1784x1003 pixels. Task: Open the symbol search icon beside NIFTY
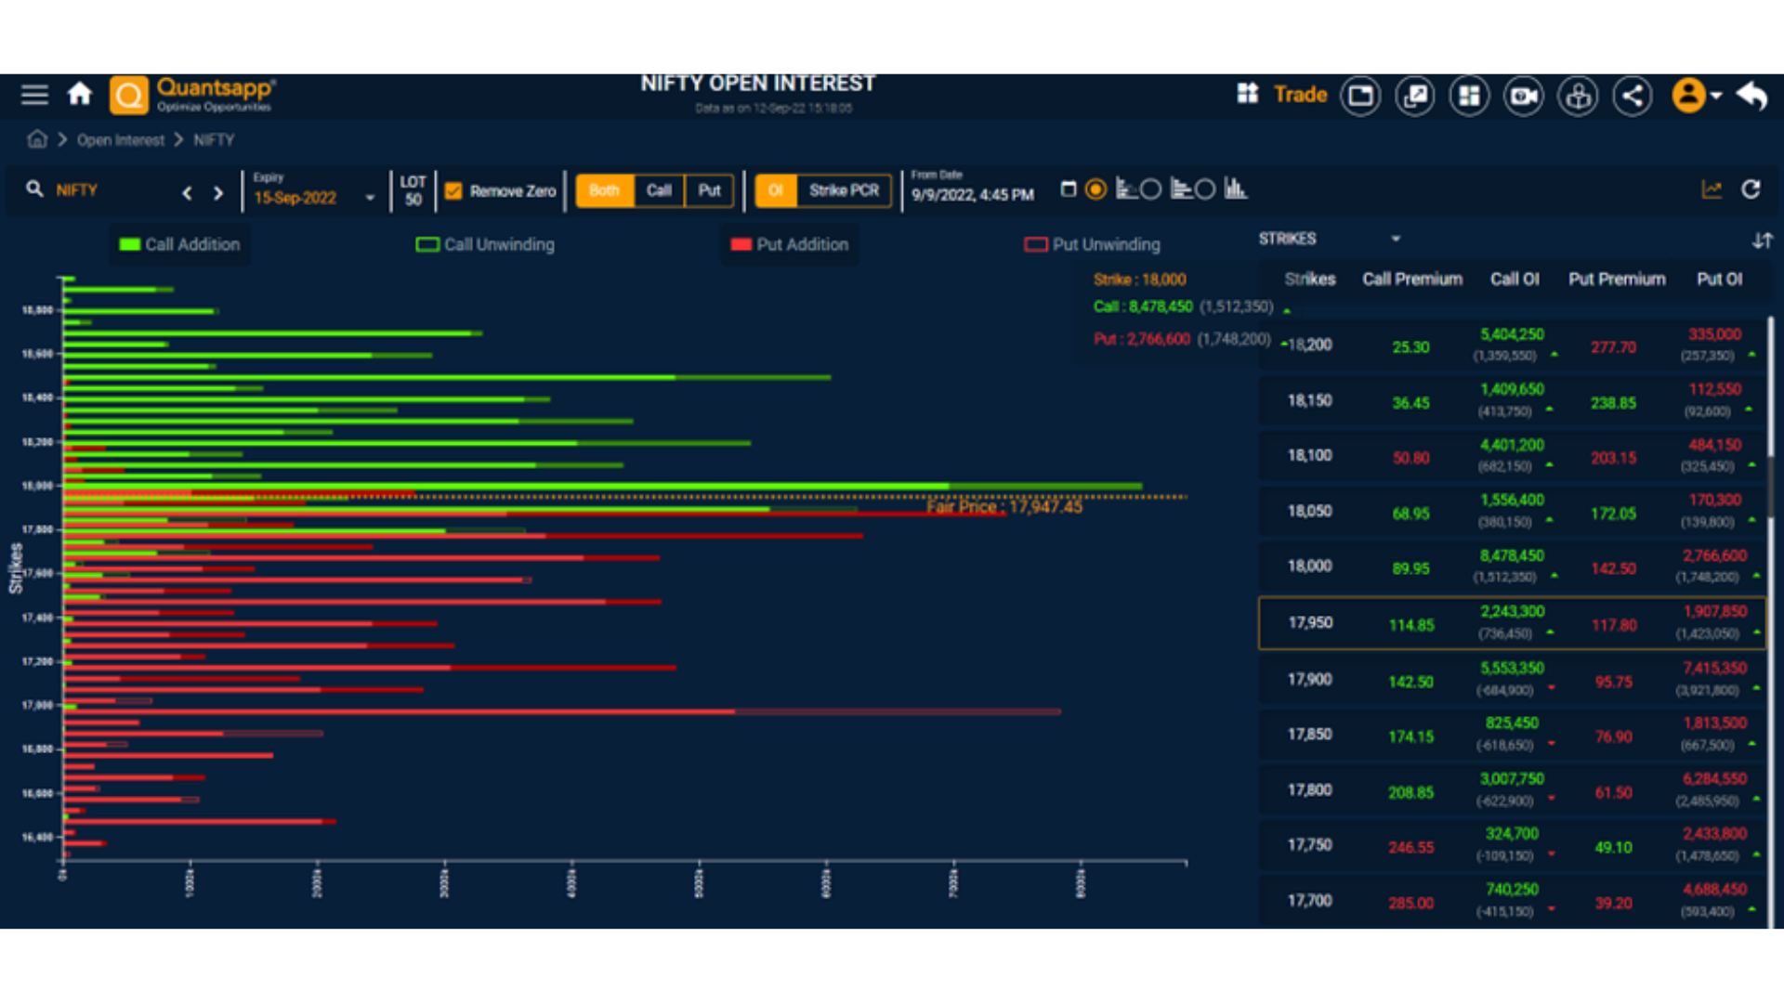coord(34,189)
